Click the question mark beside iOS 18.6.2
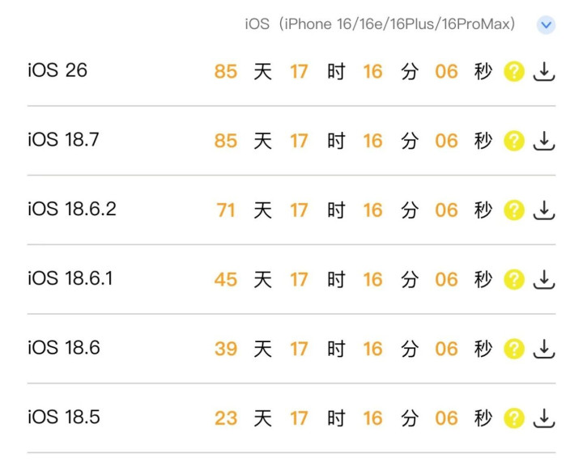 point(514,210)
